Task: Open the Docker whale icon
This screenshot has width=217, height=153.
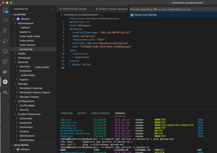Action: coord(5,72)
